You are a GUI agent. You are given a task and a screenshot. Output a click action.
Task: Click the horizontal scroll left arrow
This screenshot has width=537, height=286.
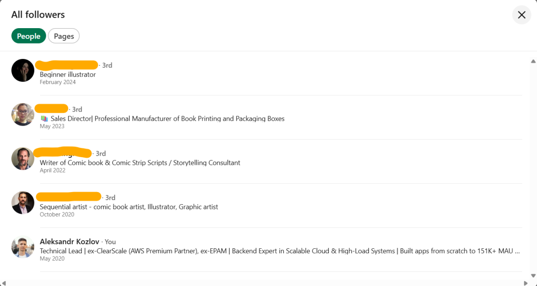click(4, 282)
